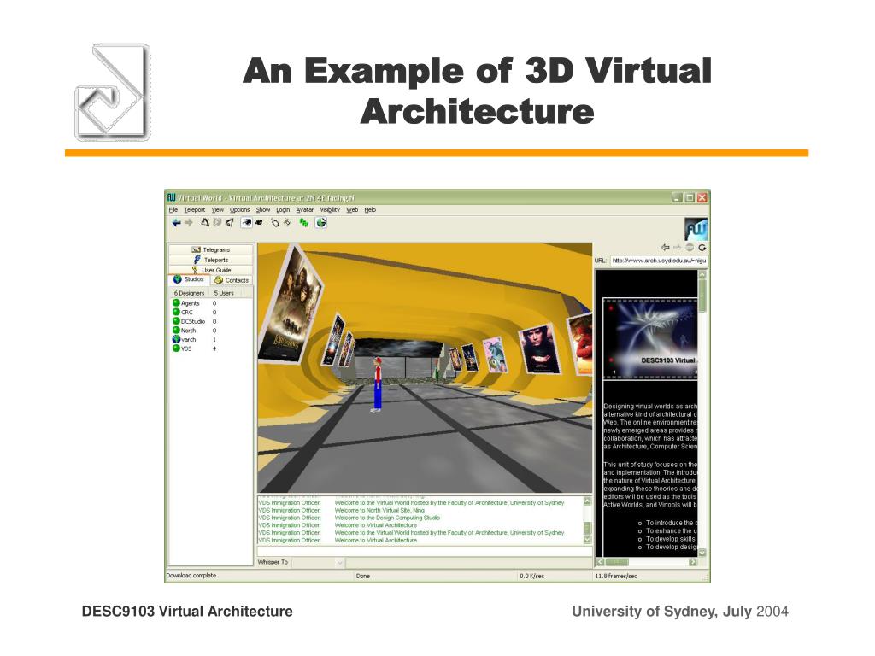Open the Visibility menu

[330, 210]
